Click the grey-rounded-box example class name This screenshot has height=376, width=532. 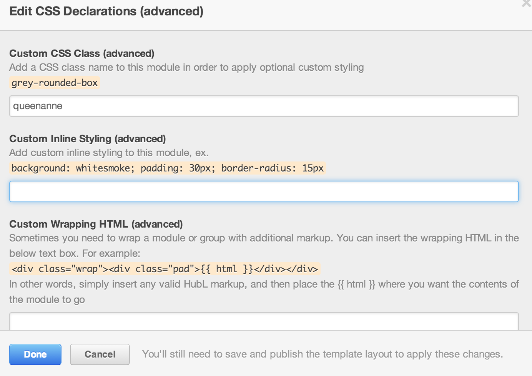(x=55, y=83)
